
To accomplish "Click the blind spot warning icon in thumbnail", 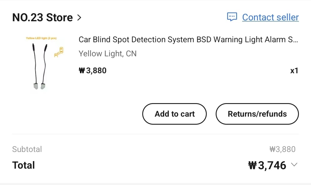I will (x=59, y=52).
